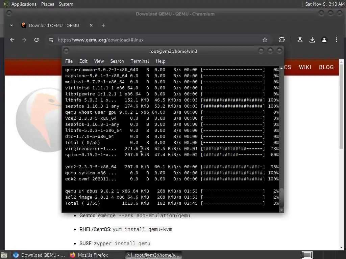Switch to root@vm3 terminal taskbar button
346x259 pixels.
click(154, 255)
